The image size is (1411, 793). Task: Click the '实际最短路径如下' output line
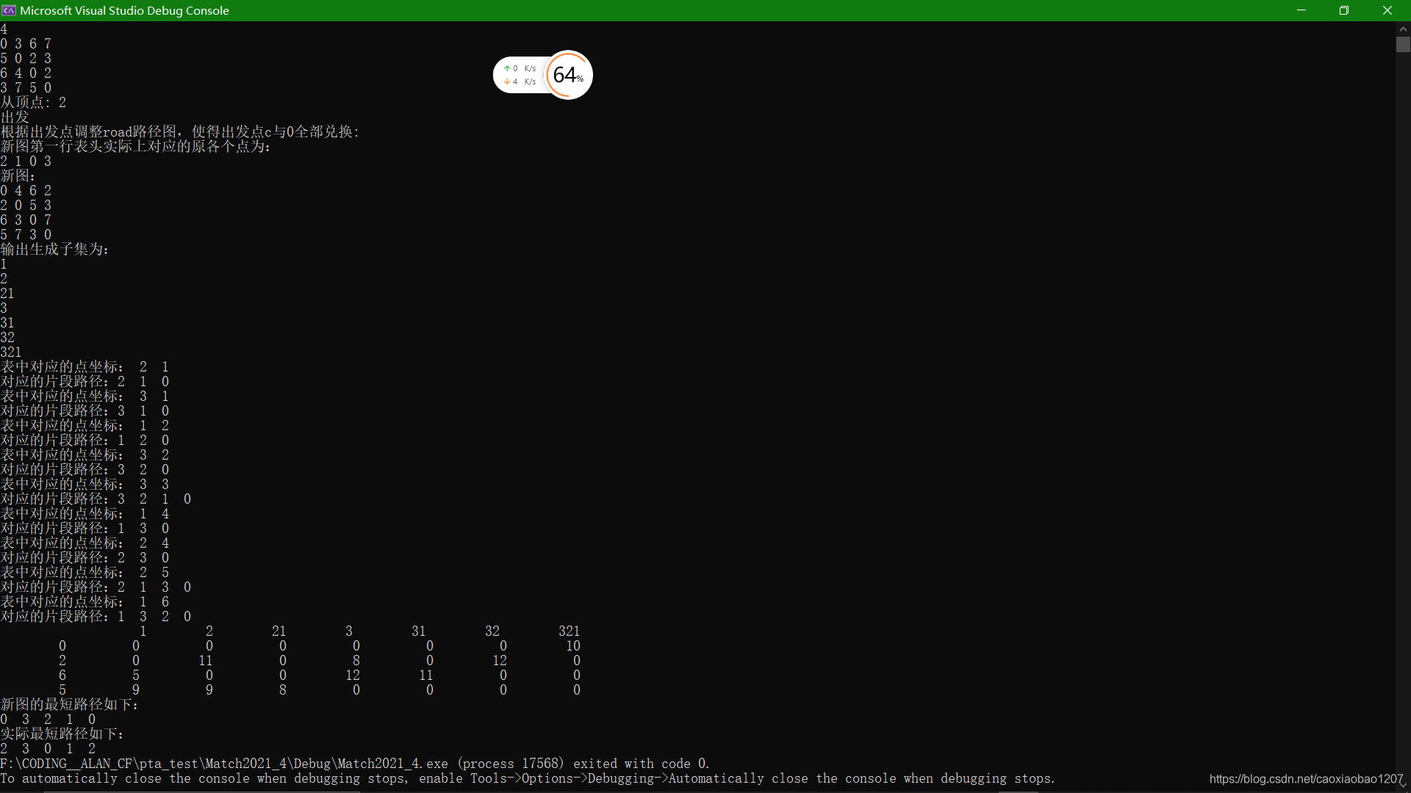click(62, 734)
